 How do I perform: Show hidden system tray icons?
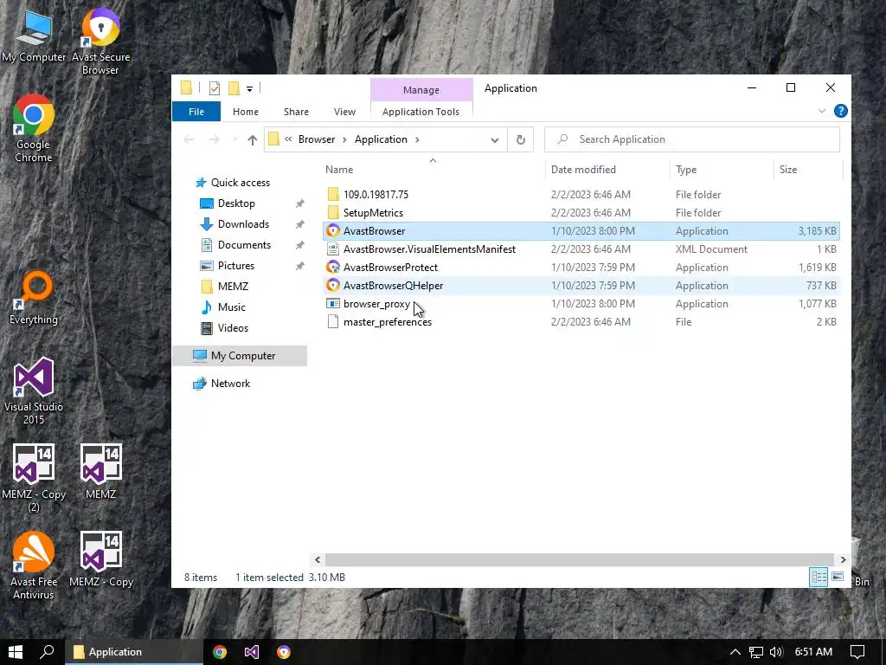[735, 652]
